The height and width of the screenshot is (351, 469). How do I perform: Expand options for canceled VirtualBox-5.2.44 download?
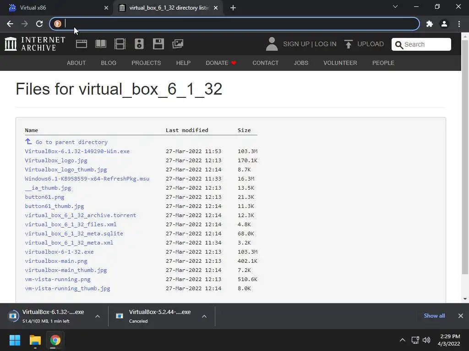pos(204,316)
